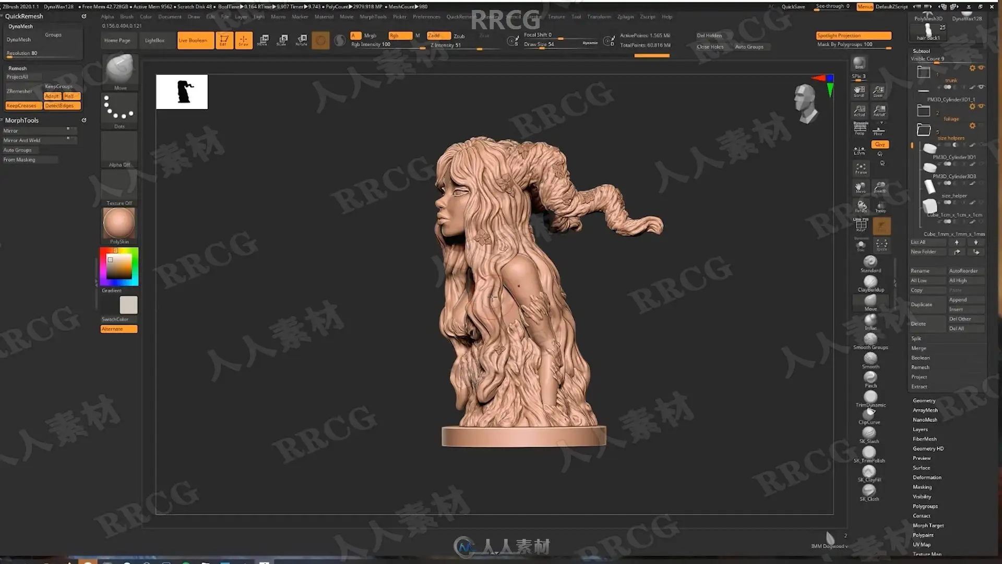Select the ClayBuildup brush

coord(870,283)
